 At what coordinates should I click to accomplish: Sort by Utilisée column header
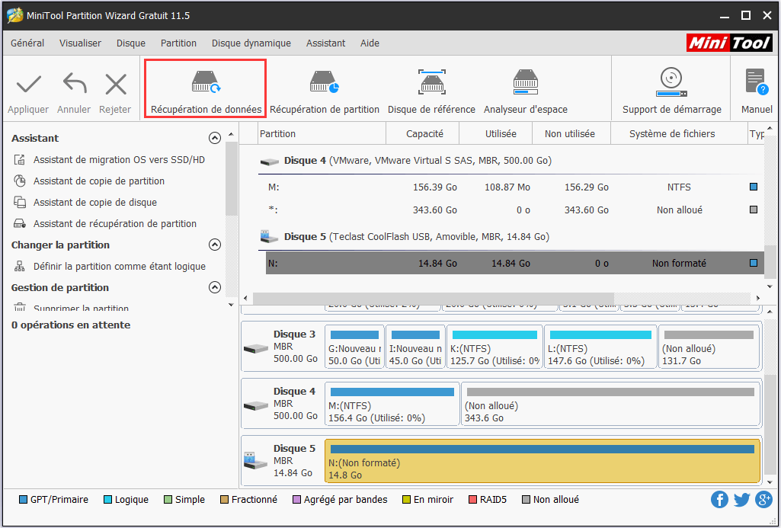coord(495,133)
